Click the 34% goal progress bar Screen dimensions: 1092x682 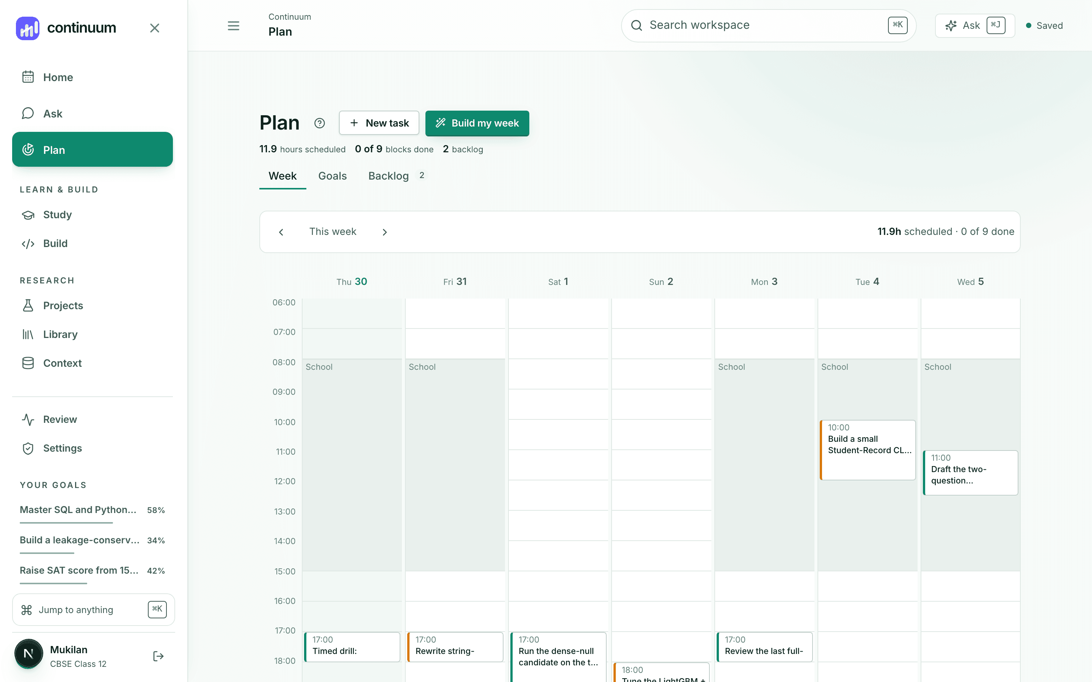[x=47, y=553]
